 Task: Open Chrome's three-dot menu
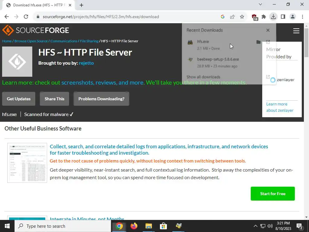[x=302, y=17]
